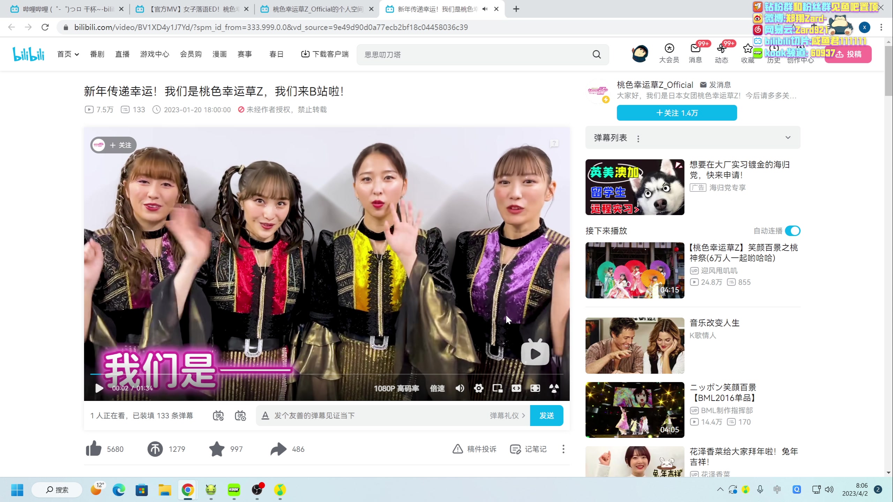Viewport: 893px width, 502px height.
Task: Click the search magnifier icon
Action: [596, 54]
